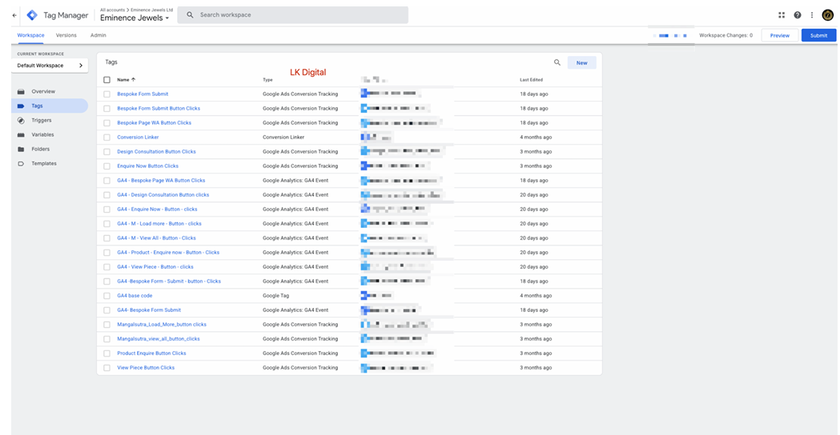Click the Preview button
The width and height of the screenshot is (840, 435).
click(779, 35)
